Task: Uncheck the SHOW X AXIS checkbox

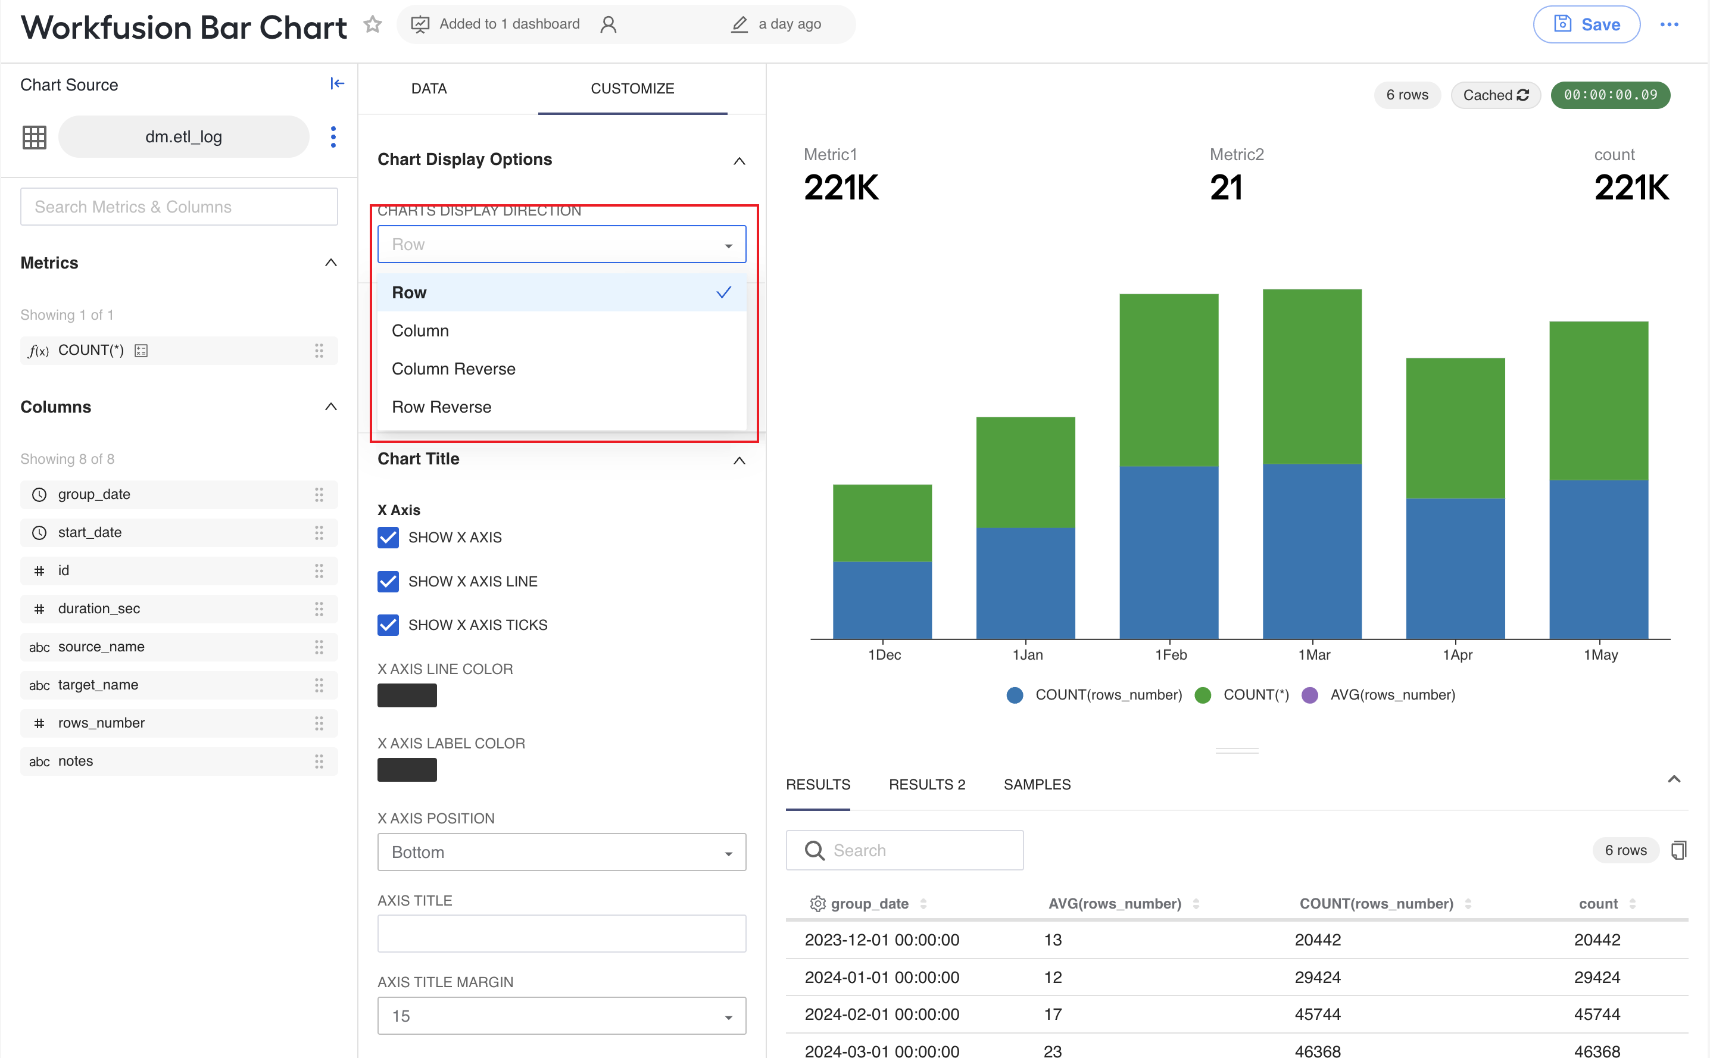Action: (x=388, y=538)
